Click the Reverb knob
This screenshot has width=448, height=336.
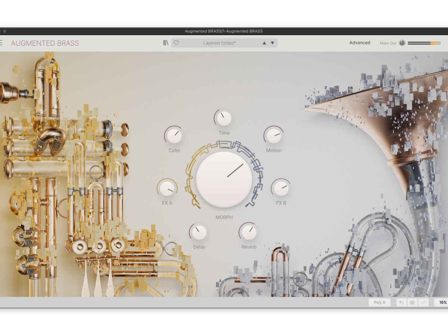pyautogui.click(x=249, y=233)
